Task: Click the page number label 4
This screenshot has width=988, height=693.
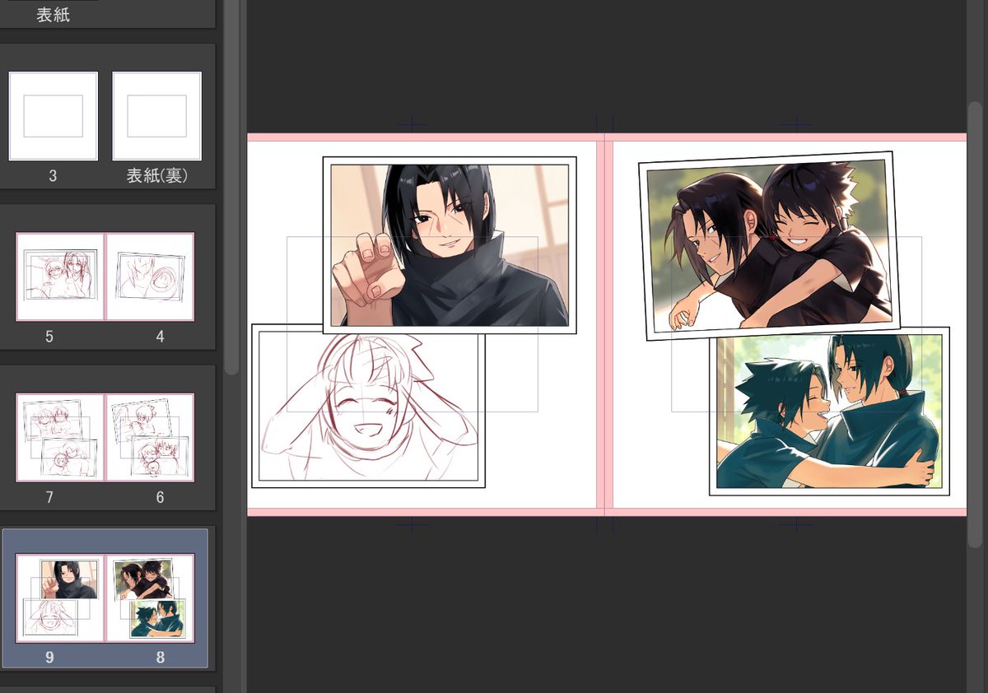Action: (160, 337)
